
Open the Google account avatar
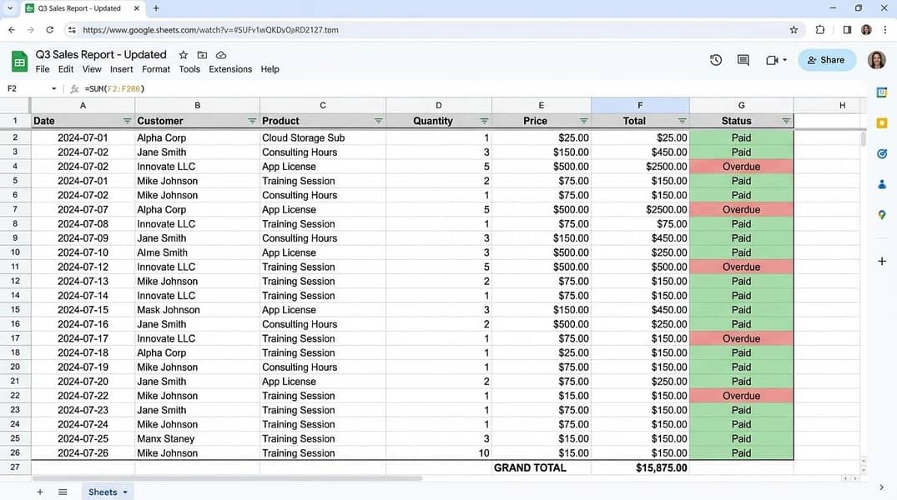tap(876, 60)
